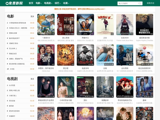The image size is (160, 120).
Task: Open 观看历史 viewing history
Action: coord(151,3)
